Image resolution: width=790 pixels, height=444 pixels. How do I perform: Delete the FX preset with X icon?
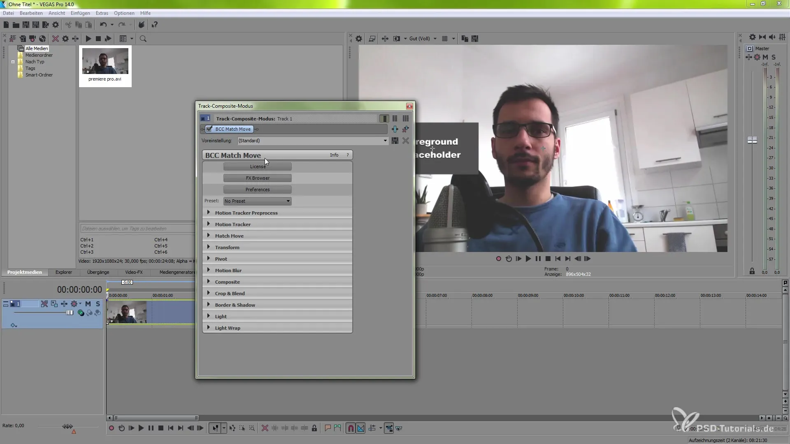point(406,141)
